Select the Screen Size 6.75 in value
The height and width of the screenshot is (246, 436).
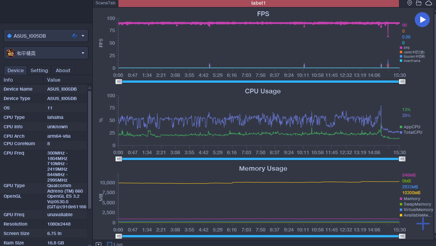pyautogui.click(x=54, y=233)
